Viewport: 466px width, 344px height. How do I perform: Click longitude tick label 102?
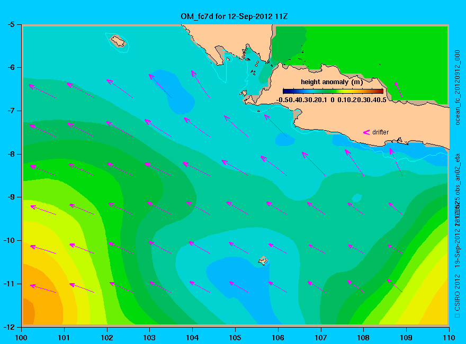[x=106, y=338]
